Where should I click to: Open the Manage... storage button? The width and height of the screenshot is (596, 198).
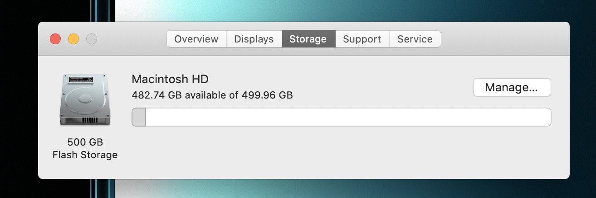coord(512,87)
